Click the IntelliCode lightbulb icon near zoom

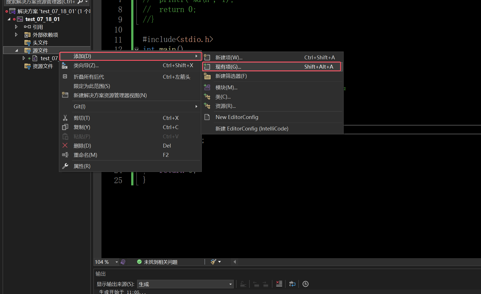123,262
